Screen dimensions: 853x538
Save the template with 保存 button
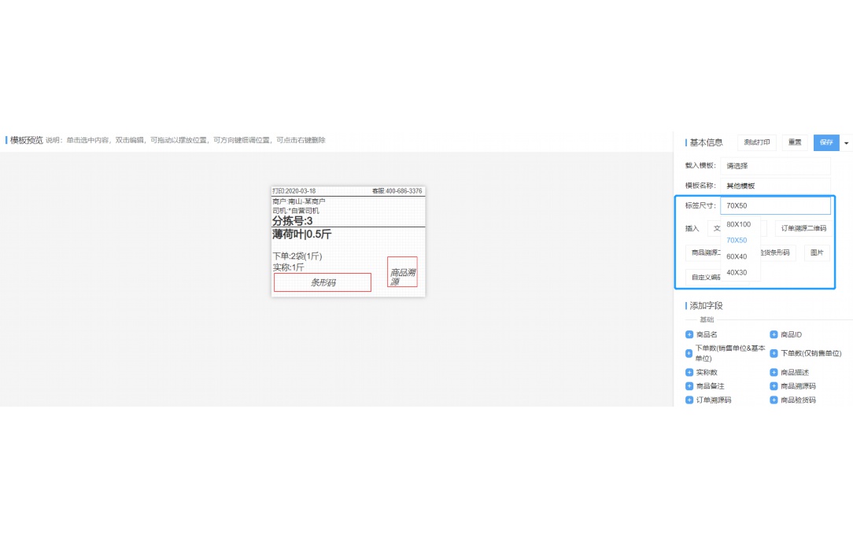[825, 143]
